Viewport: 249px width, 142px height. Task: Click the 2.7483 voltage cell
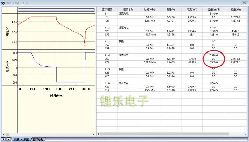point(171,62)
